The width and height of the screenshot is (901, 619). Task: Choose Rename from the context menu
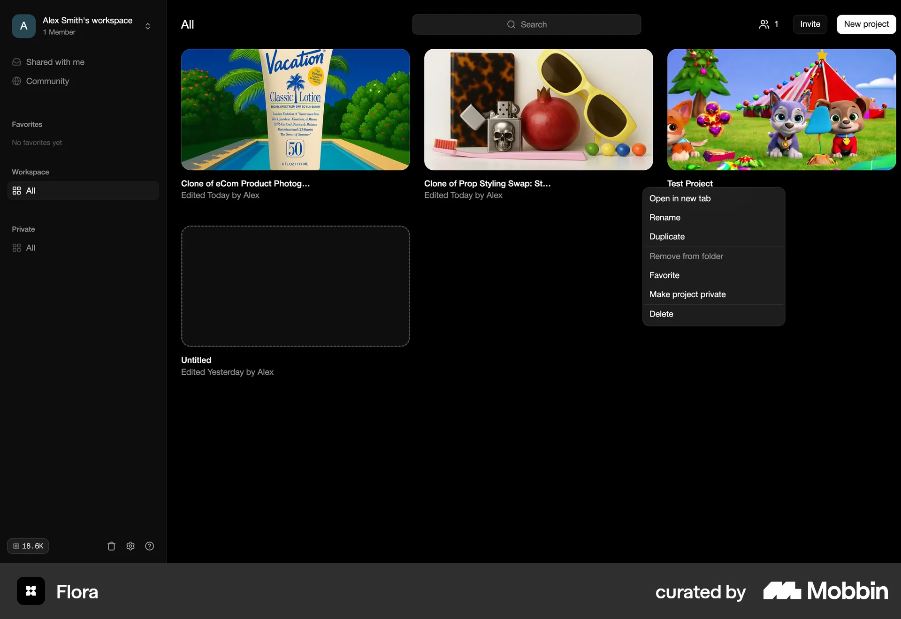pos(665,217)
